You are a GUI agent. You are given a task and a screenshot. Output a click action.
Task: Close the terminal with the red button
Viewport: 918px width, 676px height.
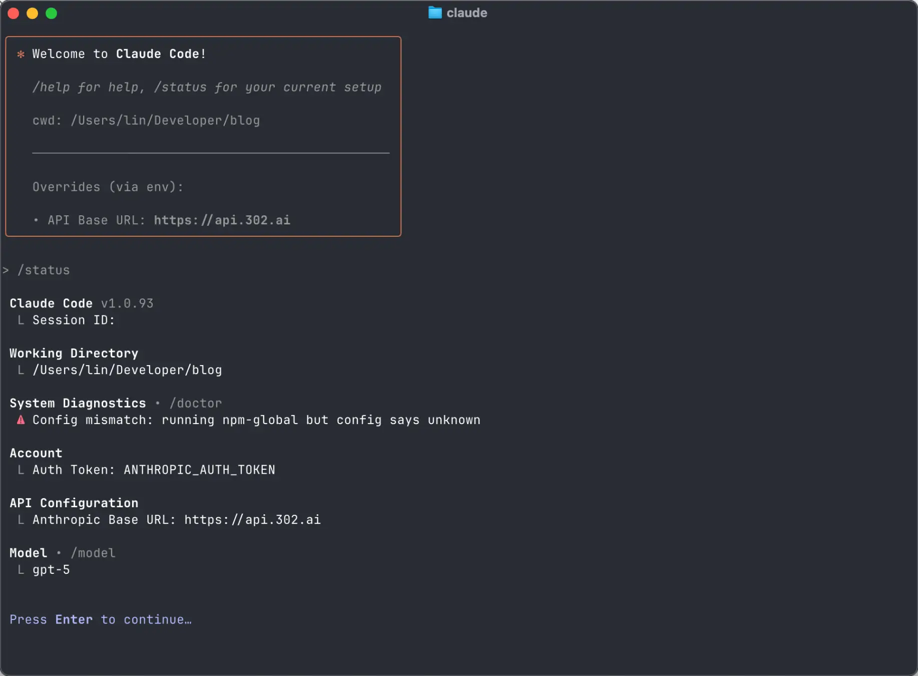14,14
